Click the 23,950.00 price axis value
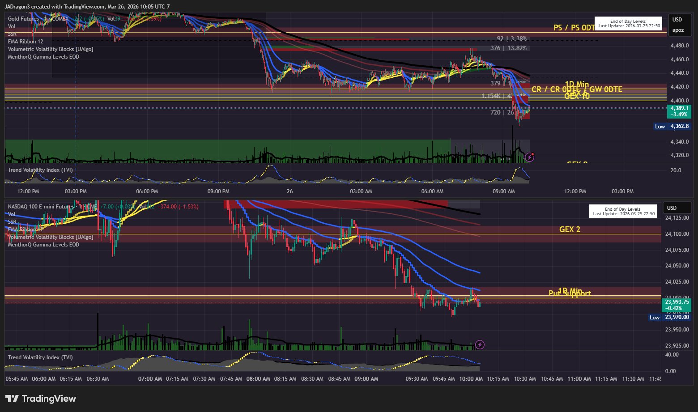 677,330
